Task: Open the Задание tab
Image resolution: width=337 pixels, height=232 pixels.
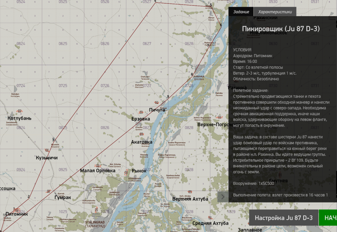Action: coord(241,12)
